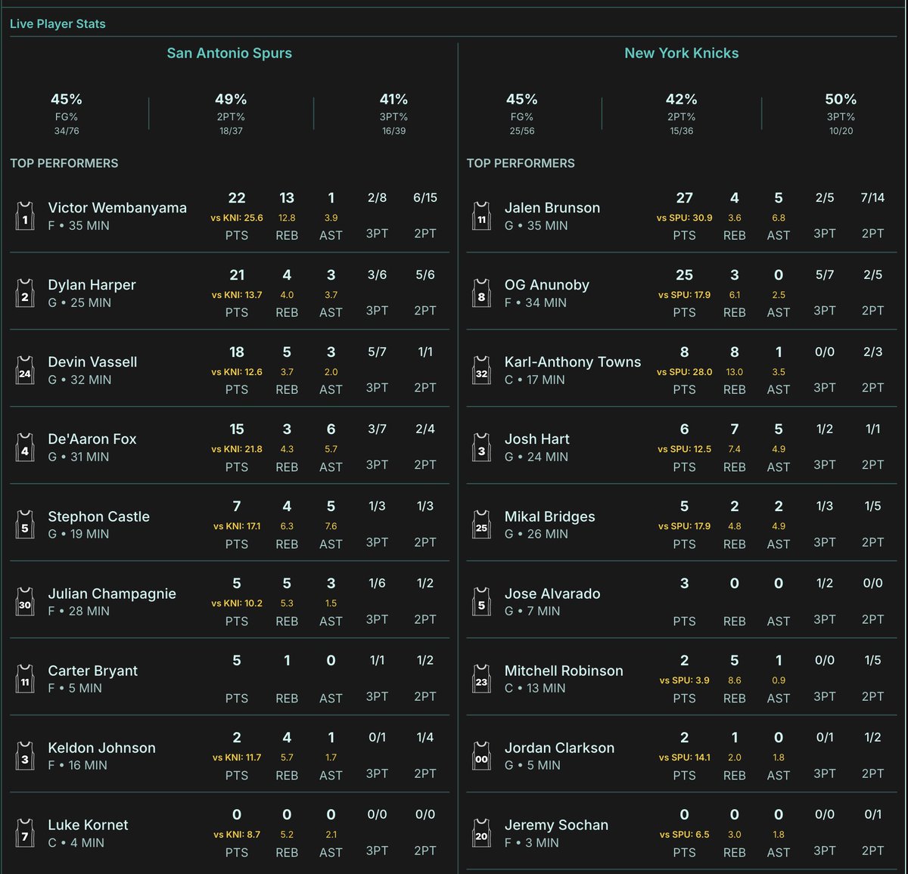
Task: Click De'Aaron Fox G • 31 MIN text
Action: (x=79, y=457)
